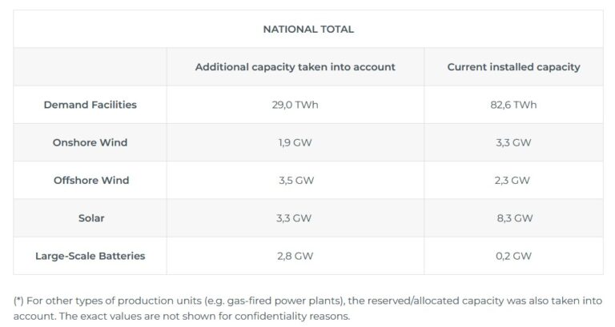Select the Additional capacity taken into account column header
The width and height of the screenshot is (615, 327).
(x=295, y=67)
